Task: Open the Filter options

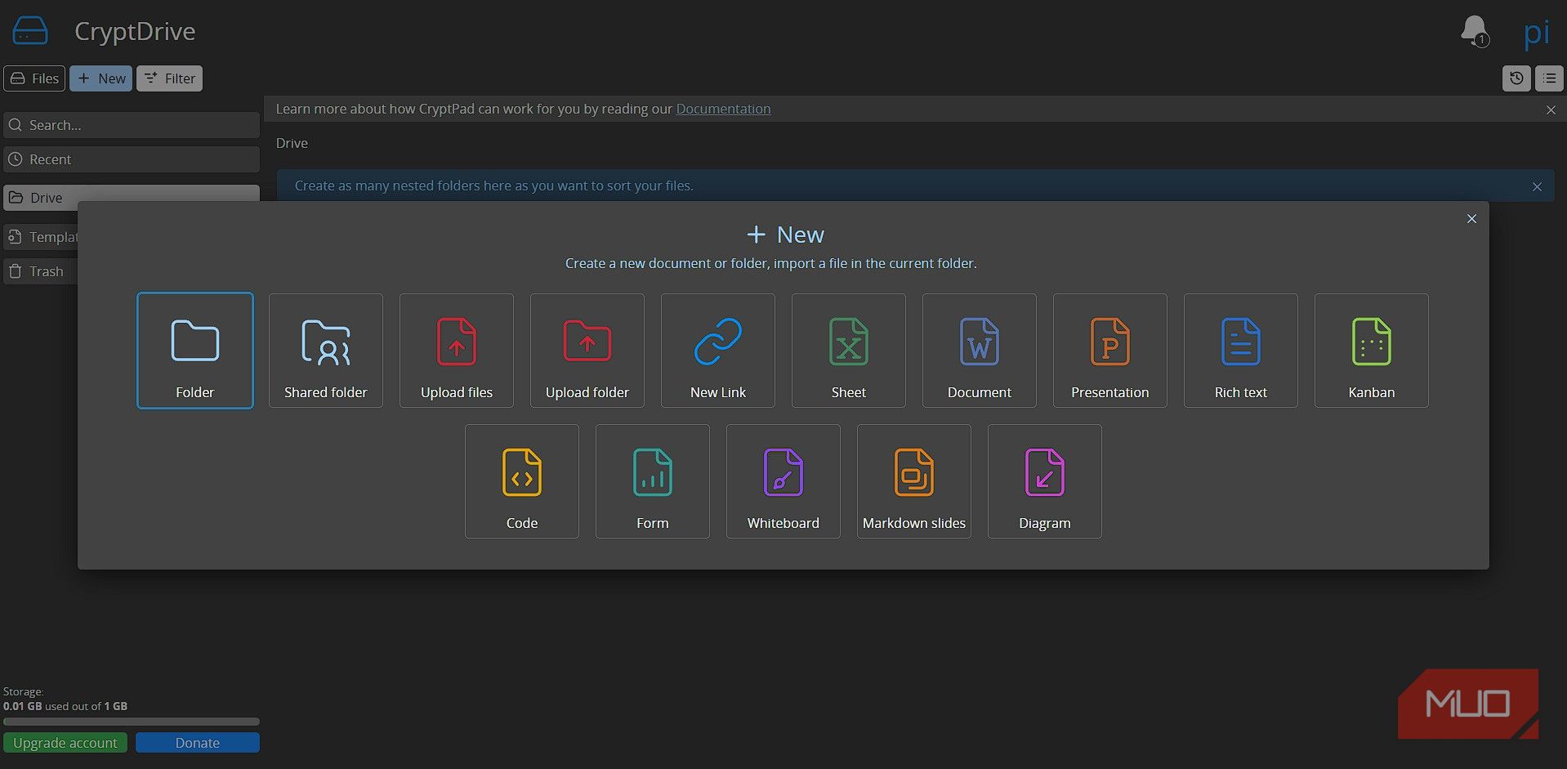Action: [169, 78]
